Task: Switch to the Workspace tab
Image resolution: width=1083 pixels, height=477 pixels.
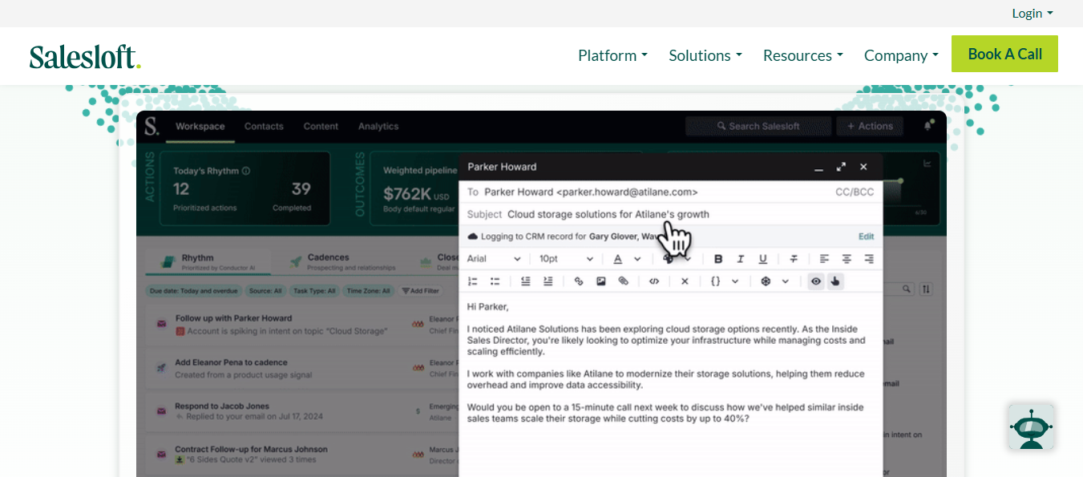Action: 200,126
